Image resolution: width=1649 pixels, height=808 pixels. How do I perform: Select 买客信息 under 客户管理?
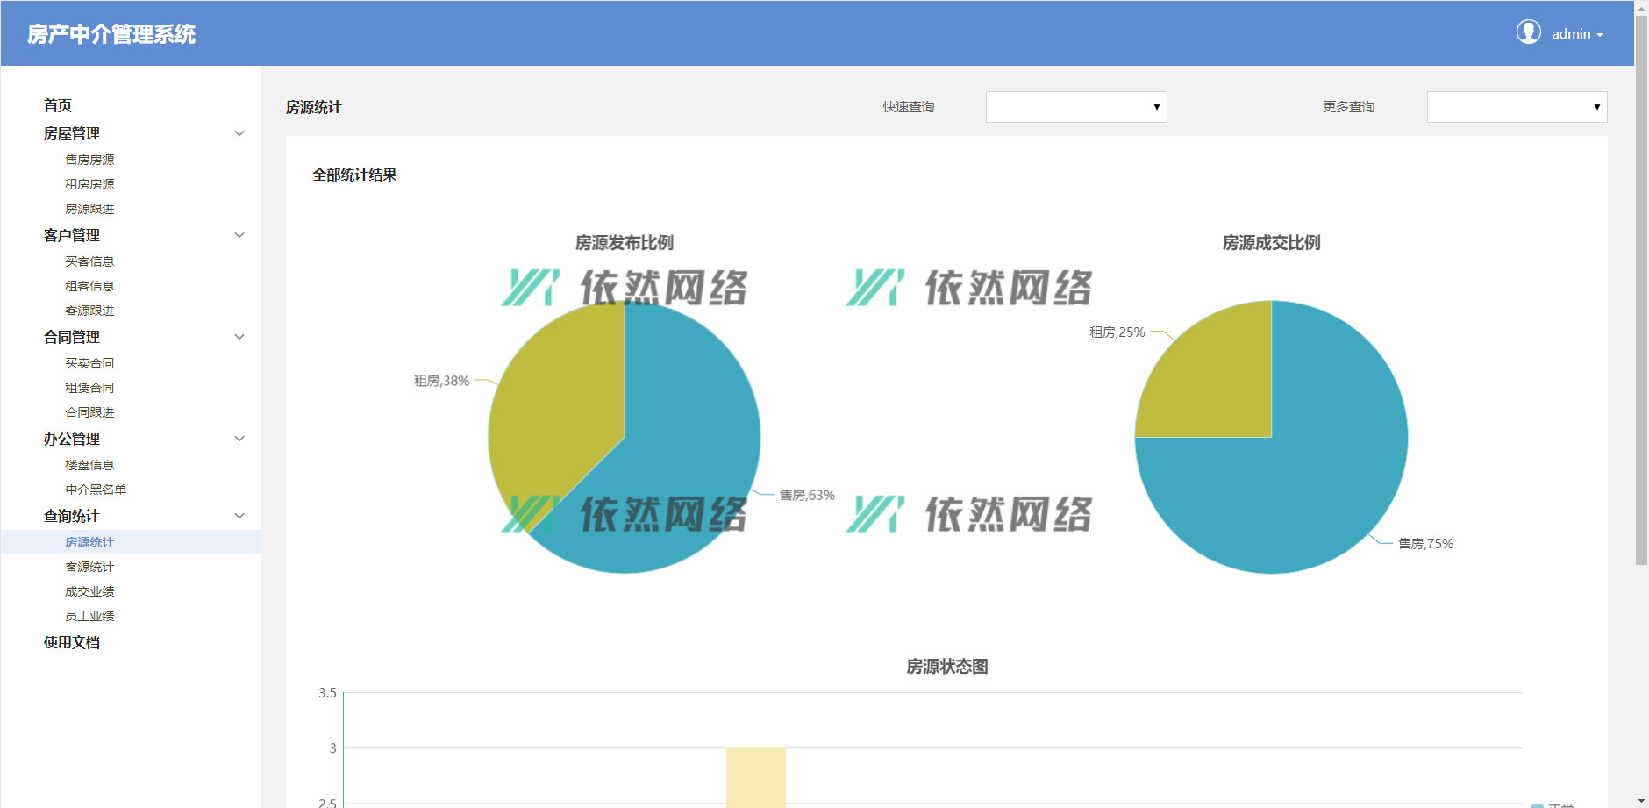89,261
